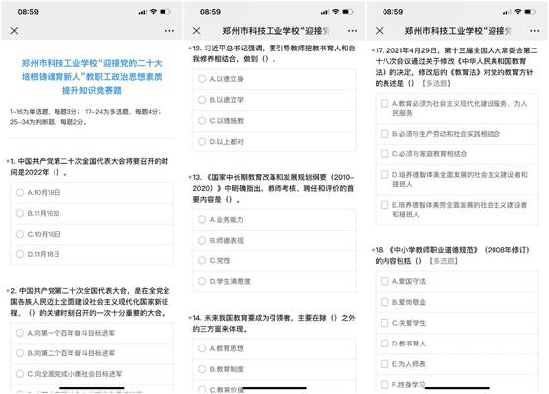Tap the right screen's page title in nav bar
Viewport: 549px width, 394px height.
click(458, 31)
